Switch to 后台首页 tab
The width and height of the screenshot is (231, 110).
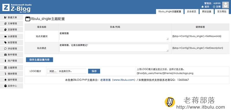191,12
